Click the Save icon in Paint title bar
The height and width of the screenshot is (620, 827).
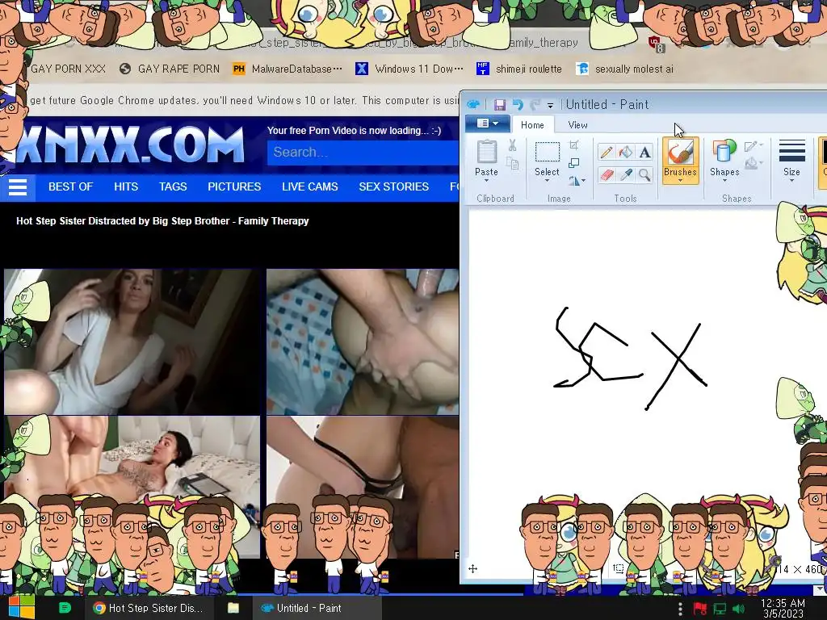[x=499, y=104]
